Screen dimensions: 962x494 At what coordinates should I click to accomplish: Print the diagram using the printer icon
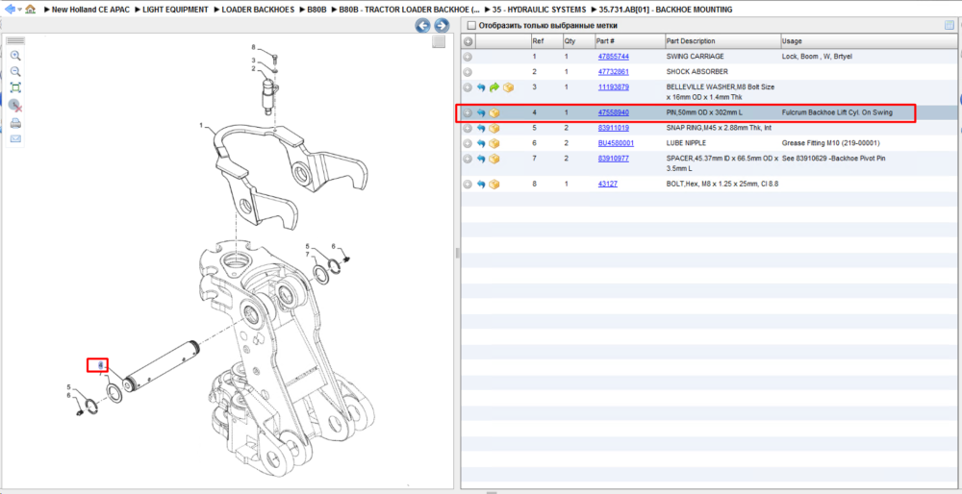click(16, 123)
